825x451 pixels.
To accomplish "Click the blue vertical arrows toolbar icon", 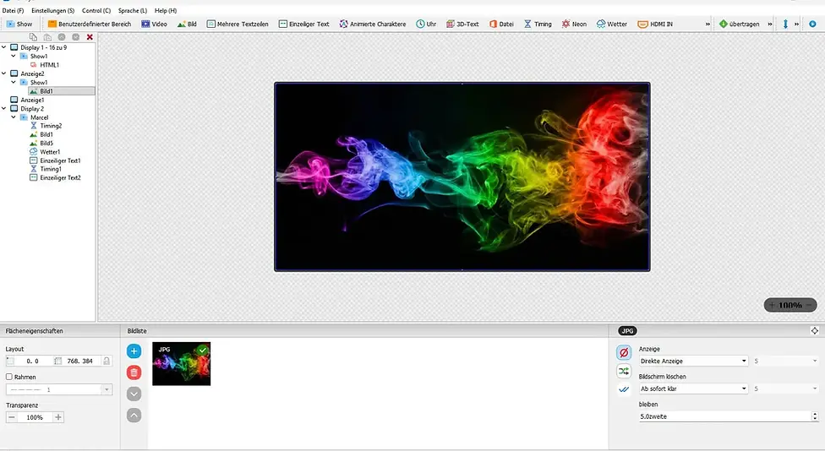I will tap(785, 24).
